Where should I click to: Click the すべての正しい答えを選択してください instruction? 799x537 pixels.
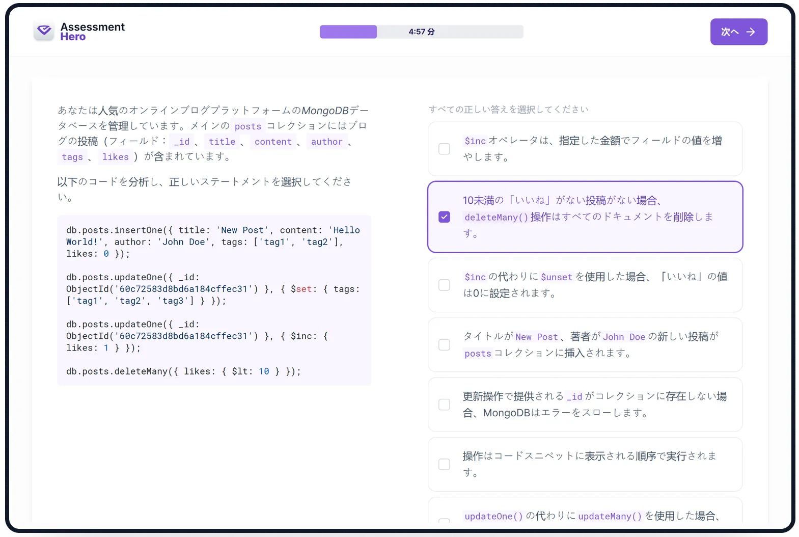[x=508, y=109]
